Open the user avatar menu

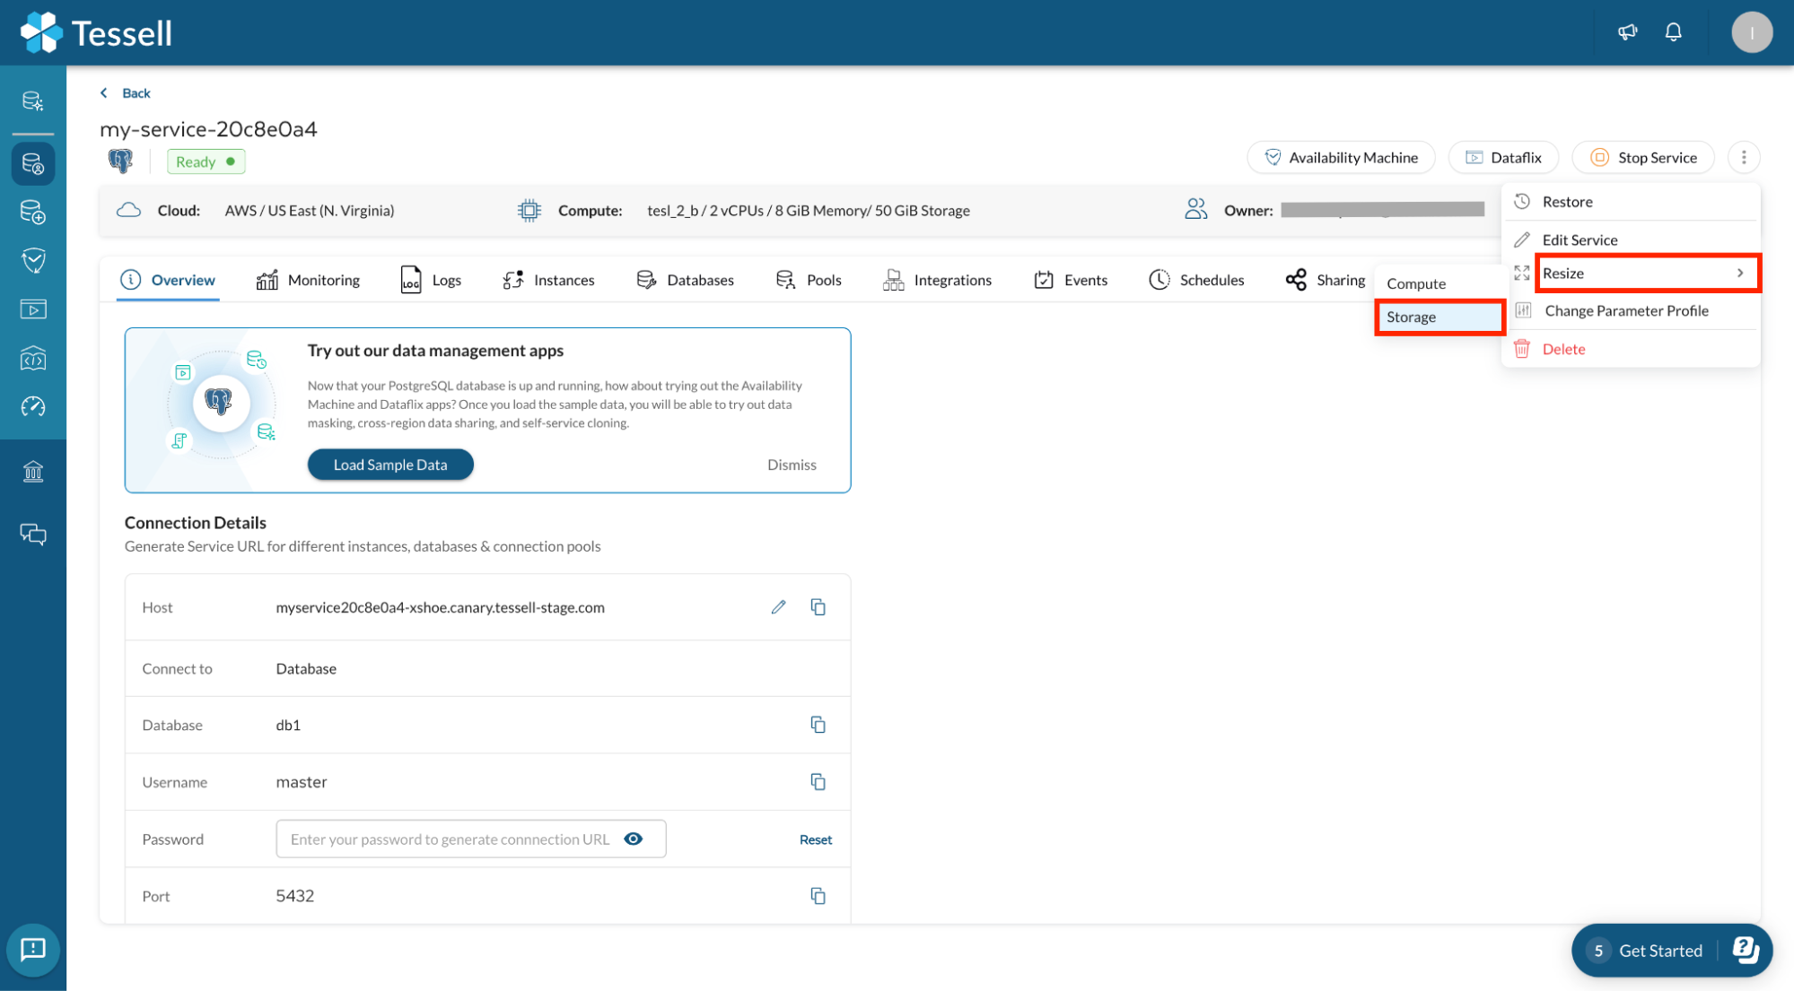tap(1751, 32)
